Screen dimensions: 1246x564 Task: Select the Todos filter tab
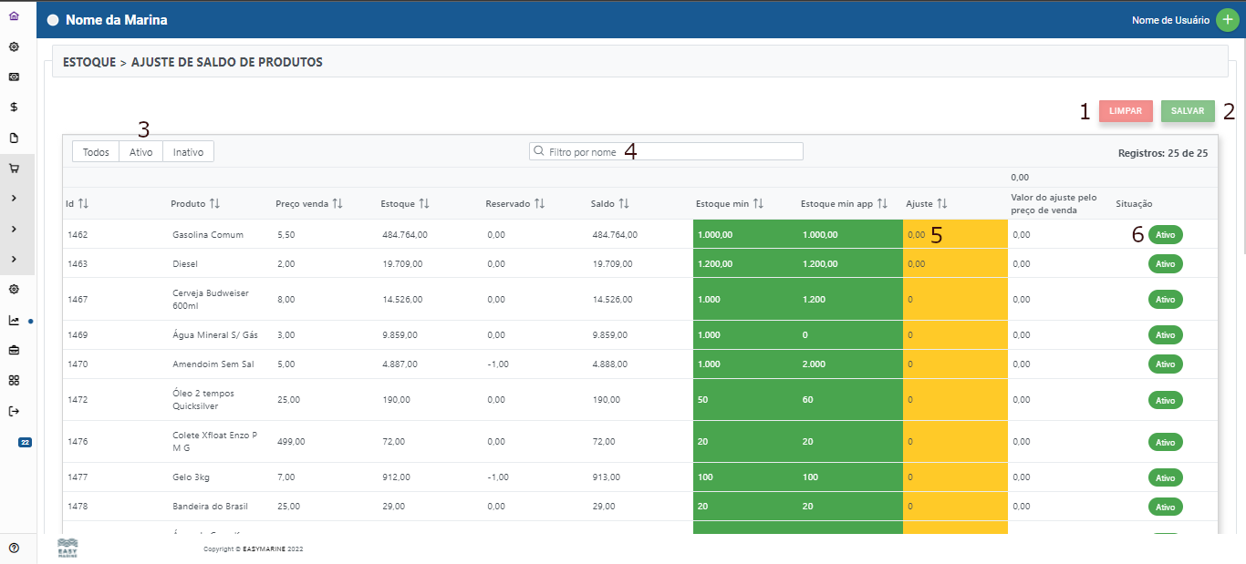pyautogui.click(x=96, y=152)
